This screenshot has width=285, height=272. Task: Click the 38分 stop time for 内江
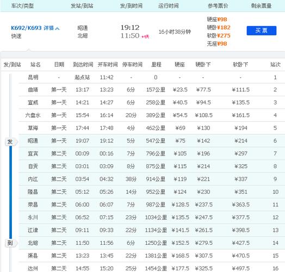(x=131, y=179)
